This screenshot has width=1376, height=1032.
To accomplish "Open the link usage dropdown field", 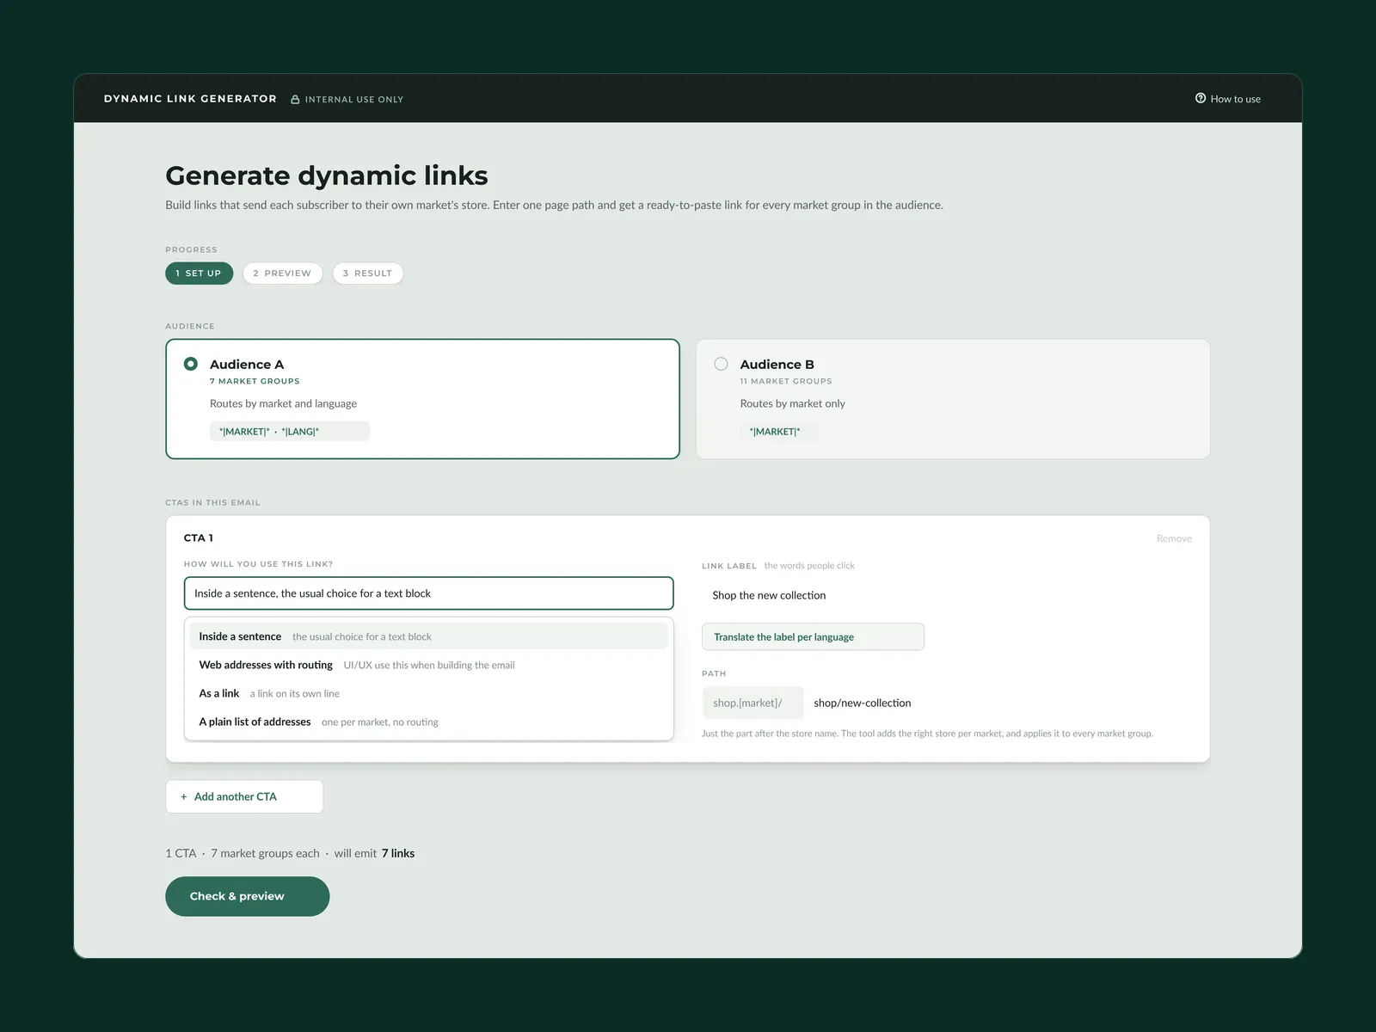I will click(428, 593).
